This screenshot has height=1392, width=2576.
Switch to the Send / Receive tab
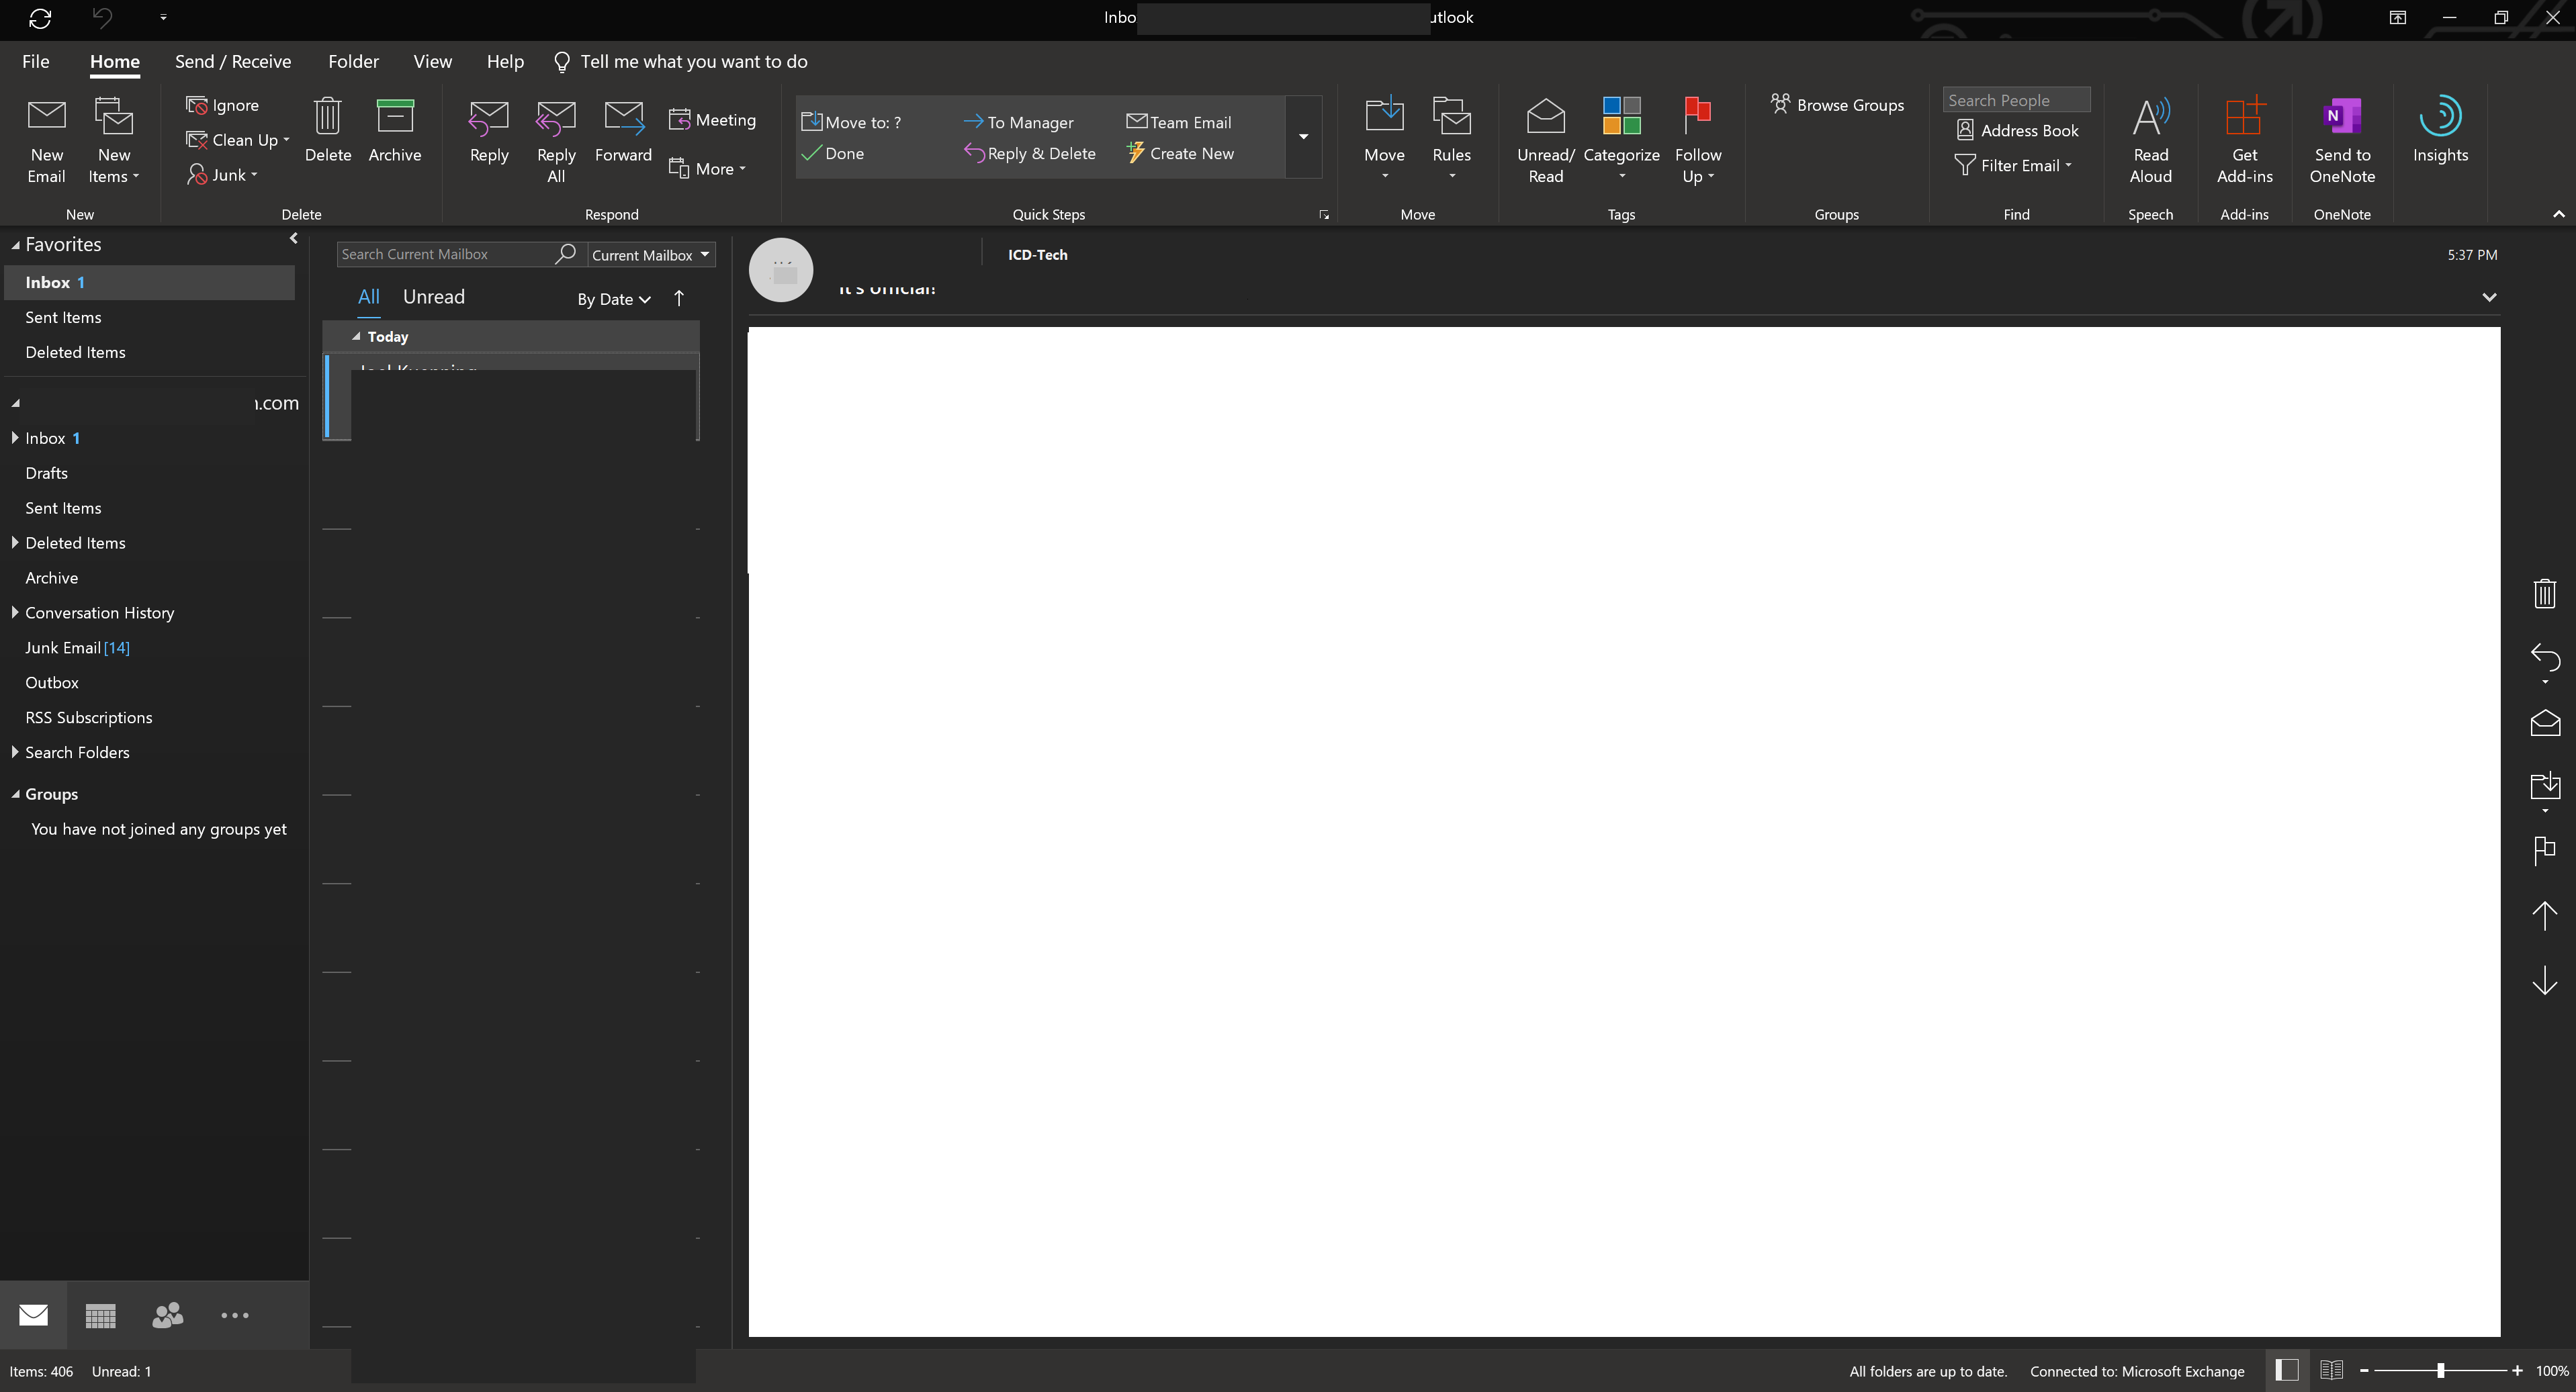tap(233, 62)
